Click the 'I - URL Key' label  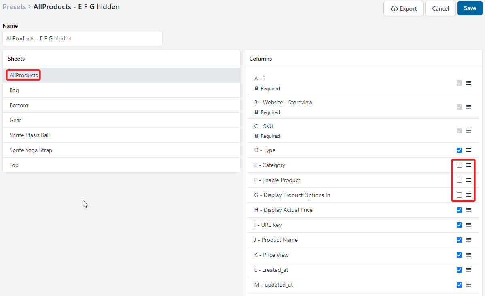pyautogui.click(x=268, y=225)
